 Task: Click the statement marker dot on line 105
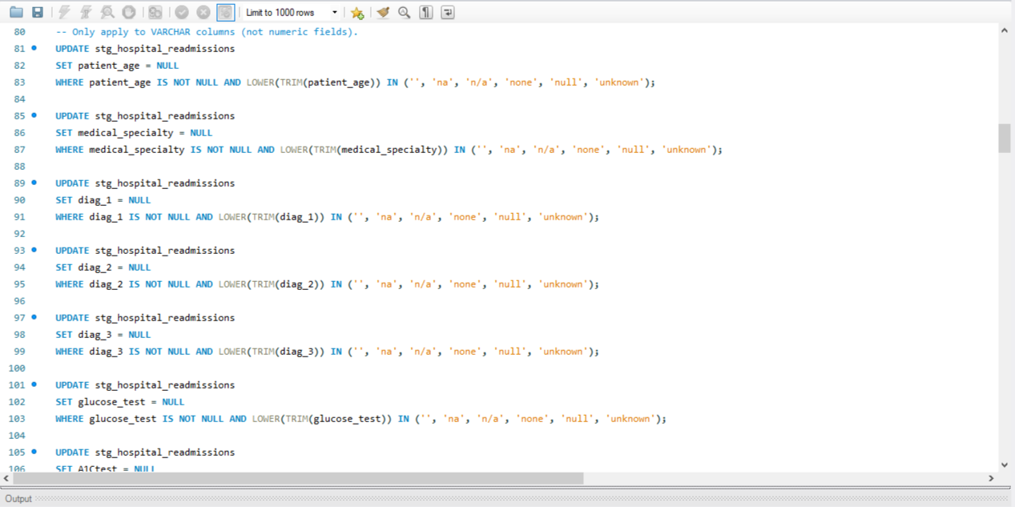point(34,452)
